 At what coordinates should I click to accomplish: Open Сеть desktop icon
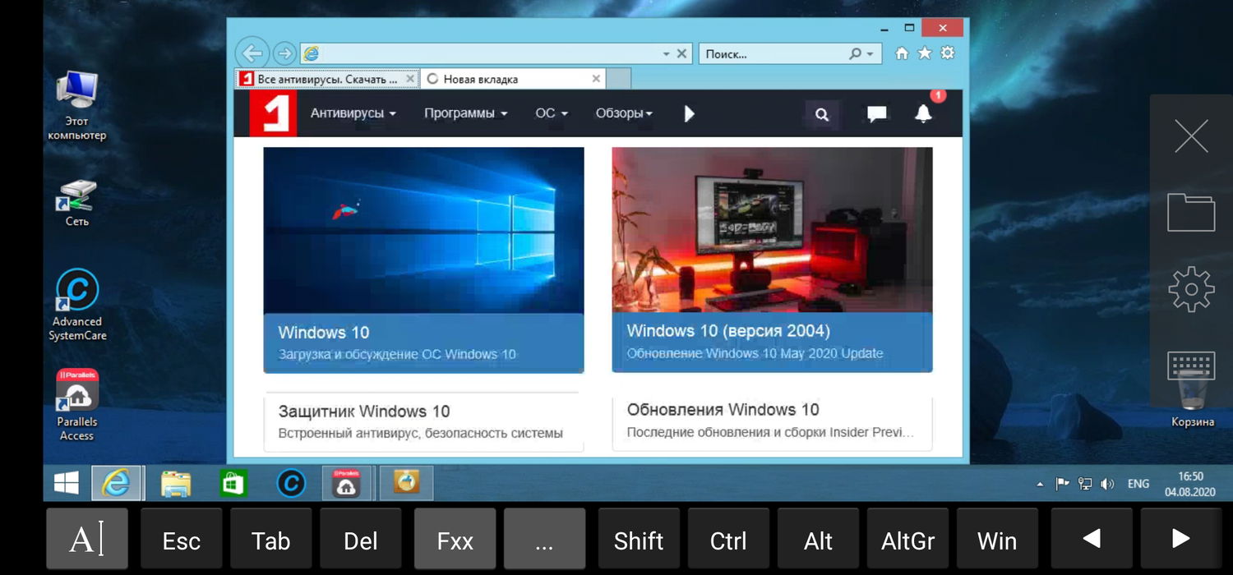[x=77, y=203]
